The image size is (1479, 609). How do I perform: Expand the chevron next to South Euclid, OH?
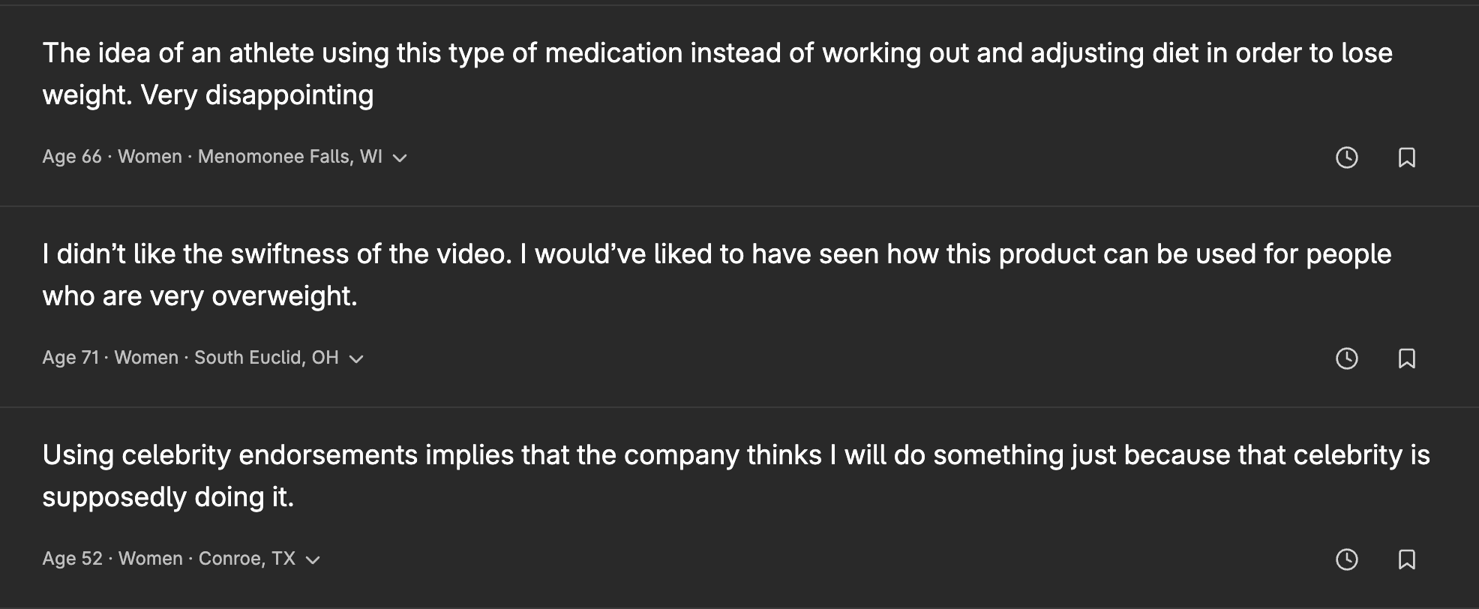[356, 358]
